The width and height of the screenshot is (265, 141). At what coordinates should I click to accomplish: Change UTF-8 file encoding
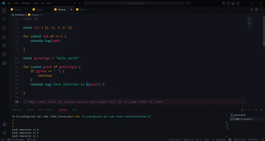click(x=199, y=139)
